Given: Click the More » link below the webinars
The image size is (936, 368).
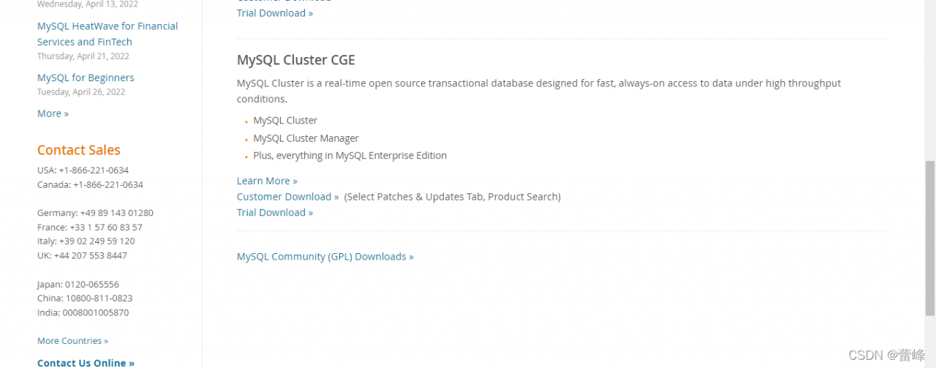Looking at the screenshot, I should pyautogui.click(x=53, y=113).
